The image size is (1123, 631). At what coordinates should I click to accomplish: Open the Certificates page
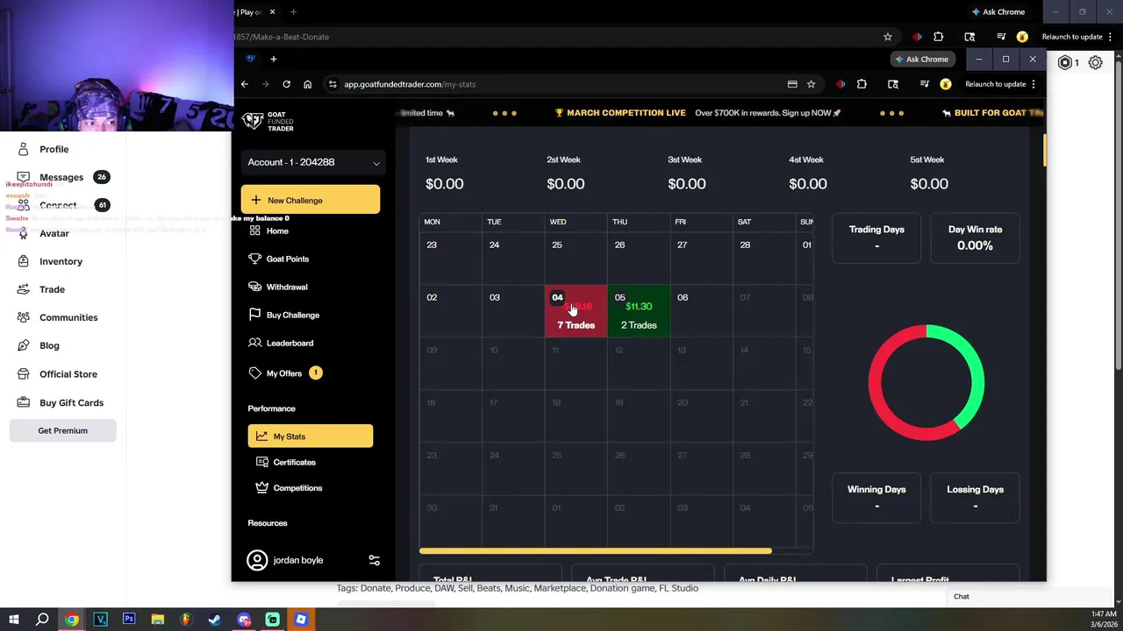(x=286, y=462)
